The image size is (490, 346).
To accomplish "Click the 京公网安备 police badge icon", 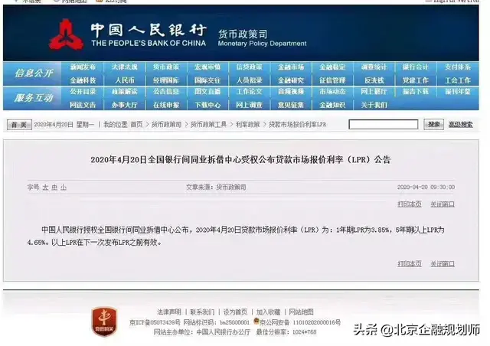I will pos(256,321).
